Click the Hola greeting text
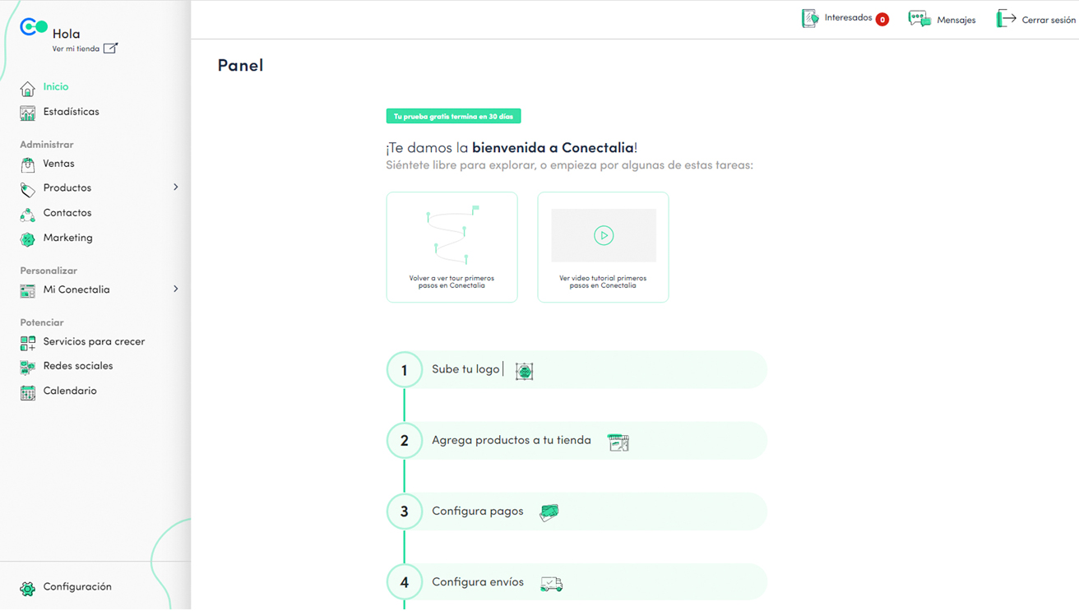This screenshot has height=611, width=1079. [66, 34]
